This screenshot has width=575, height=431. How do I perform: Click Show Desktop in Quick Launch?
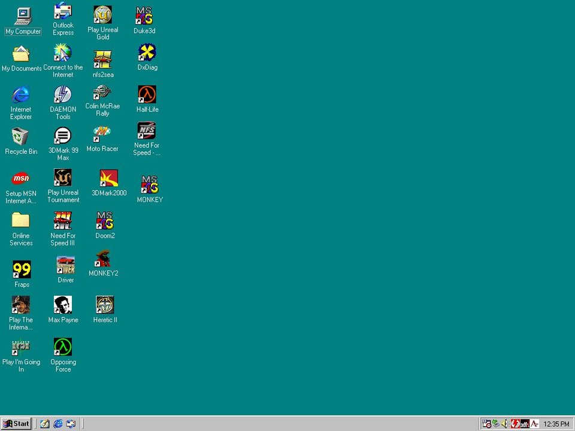45,424
